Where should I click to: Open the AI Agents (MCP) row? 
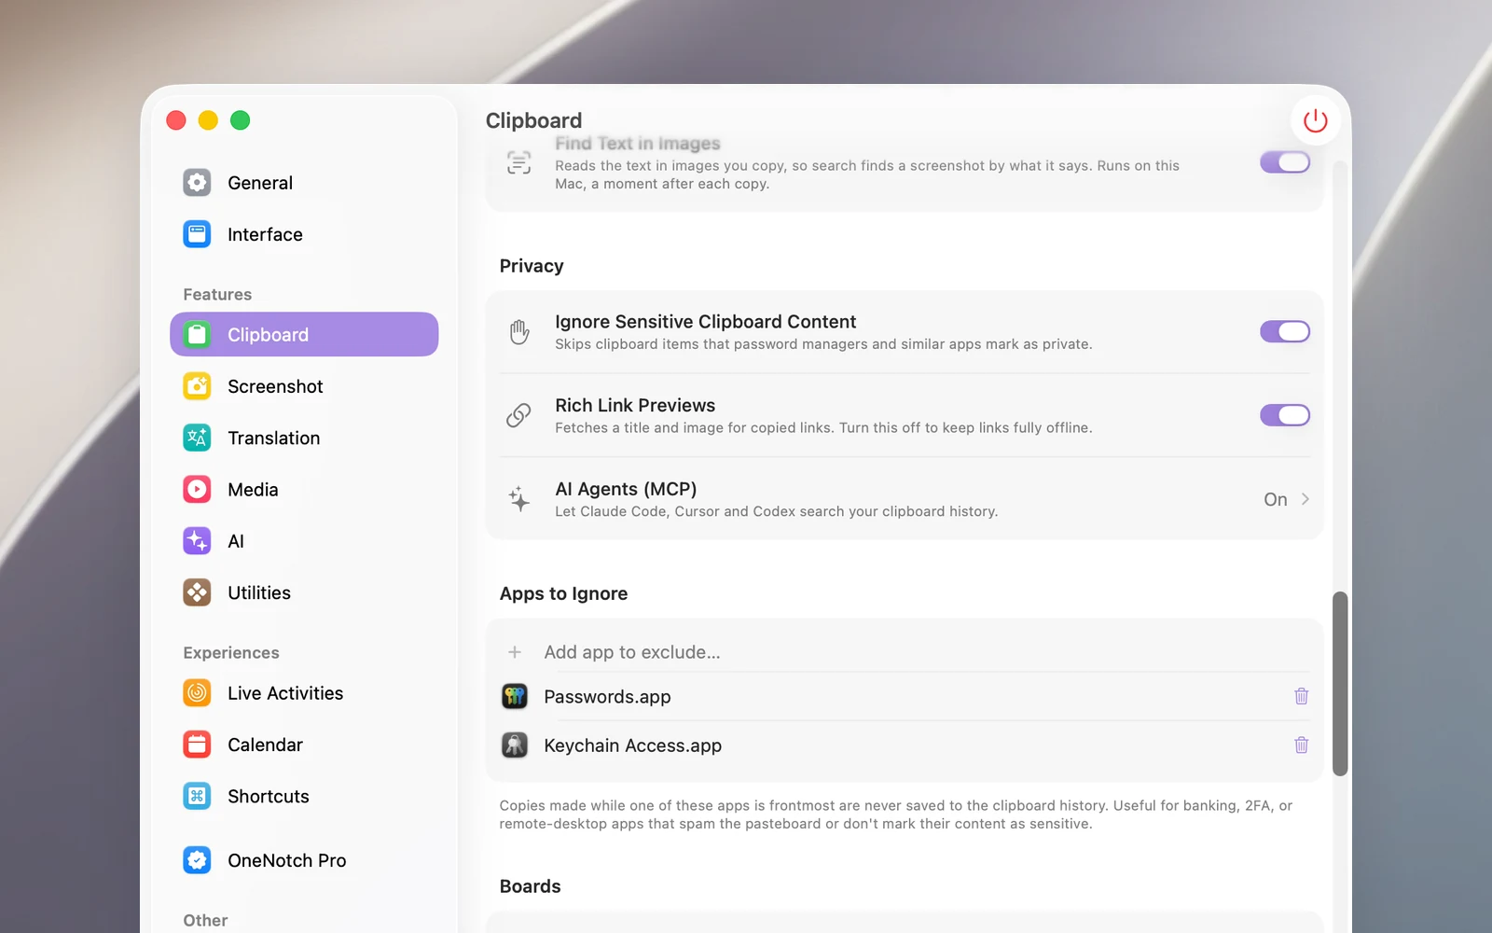[905, 499]
